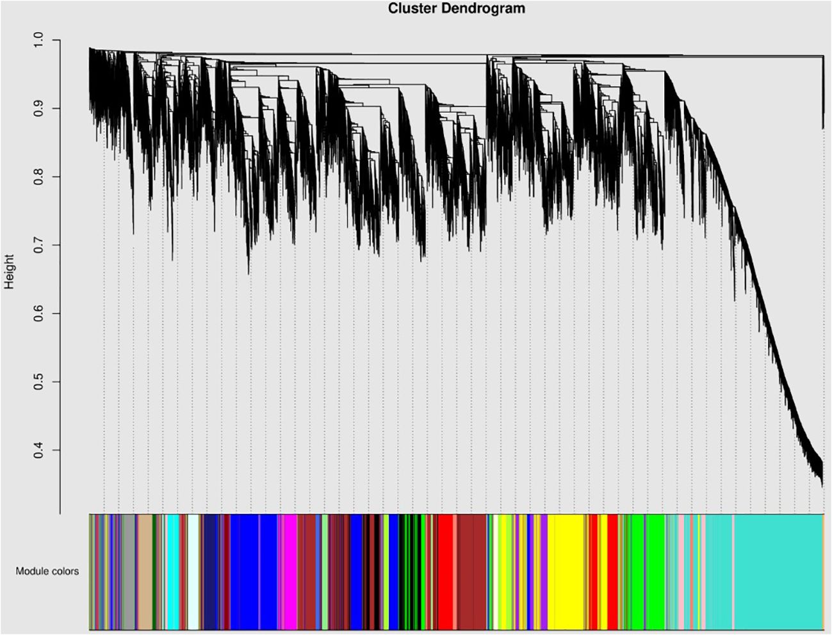This screenshot has height=635, width=832.
Task: Click the tan module color block
Action: (145, 571)
